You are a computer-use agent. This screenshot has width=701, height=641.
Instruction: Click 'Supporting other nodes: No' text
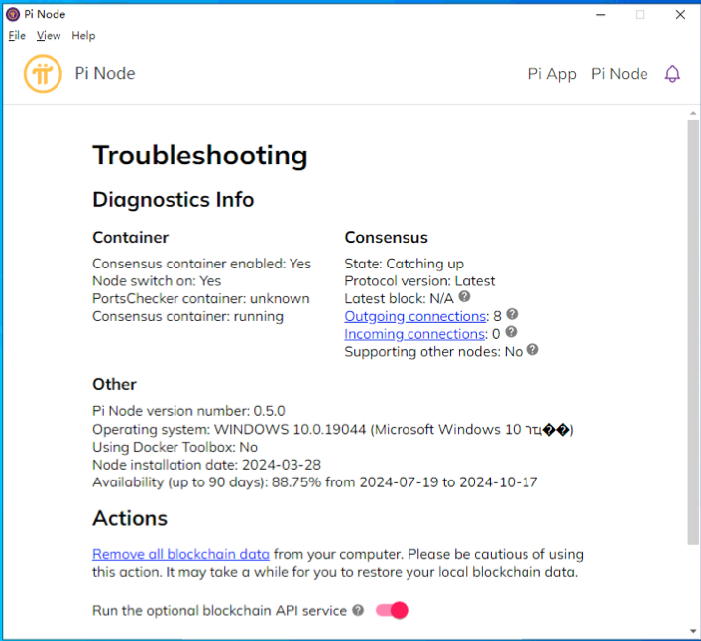click(433, 352)
